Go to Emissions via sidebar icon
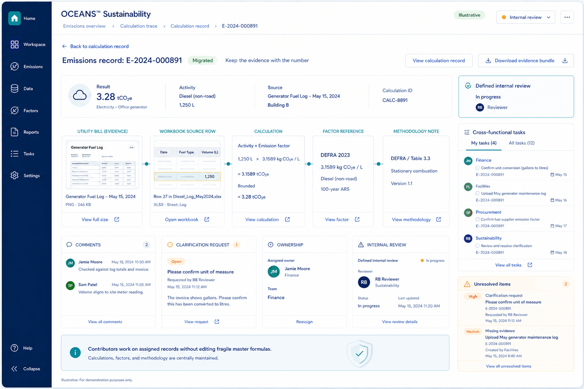Viewport: 584px width, 389px height. tap(14, 67)
